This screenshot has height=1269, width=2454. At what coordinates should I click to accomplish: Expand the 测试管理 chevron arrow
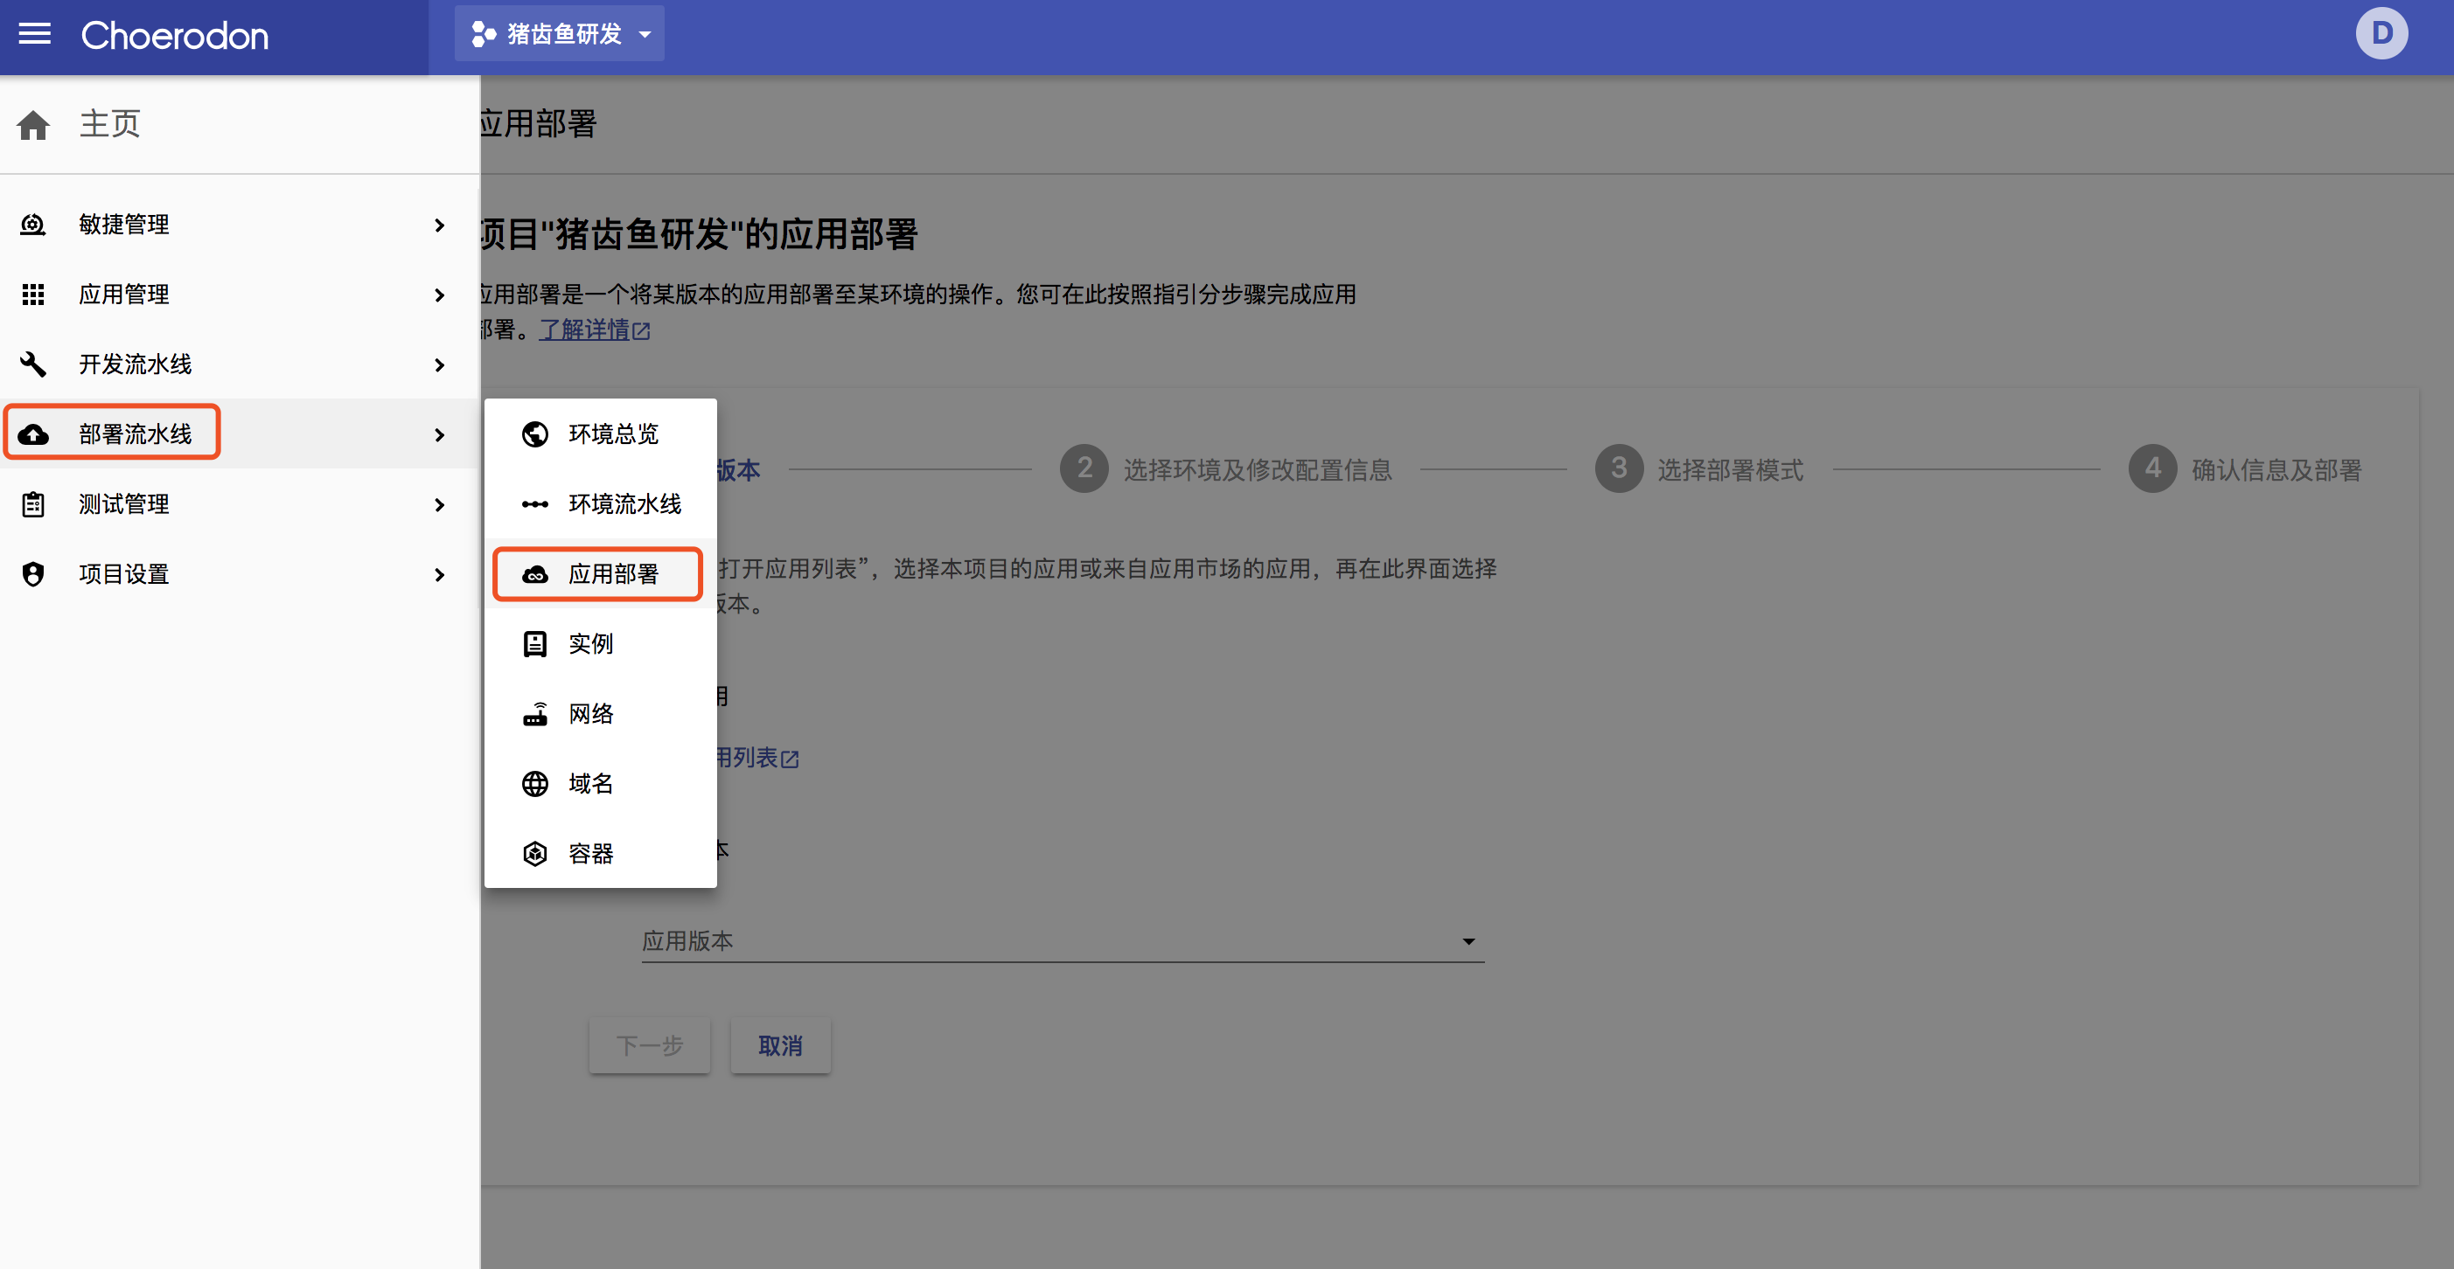coord(439,504)
